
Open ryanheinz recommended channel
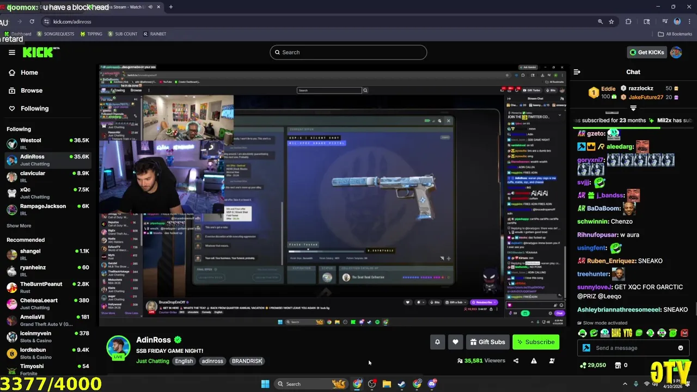48,271
